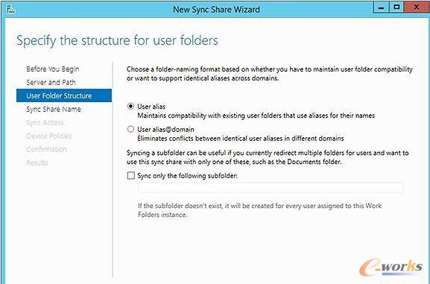The image size is (430, 284).
Task: Click the 'Specify the structure for user folders' heading
Action: pyautogui.click(x=117, y=40)
